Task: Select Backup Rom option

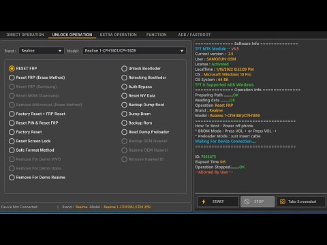Action: (137, 123)
